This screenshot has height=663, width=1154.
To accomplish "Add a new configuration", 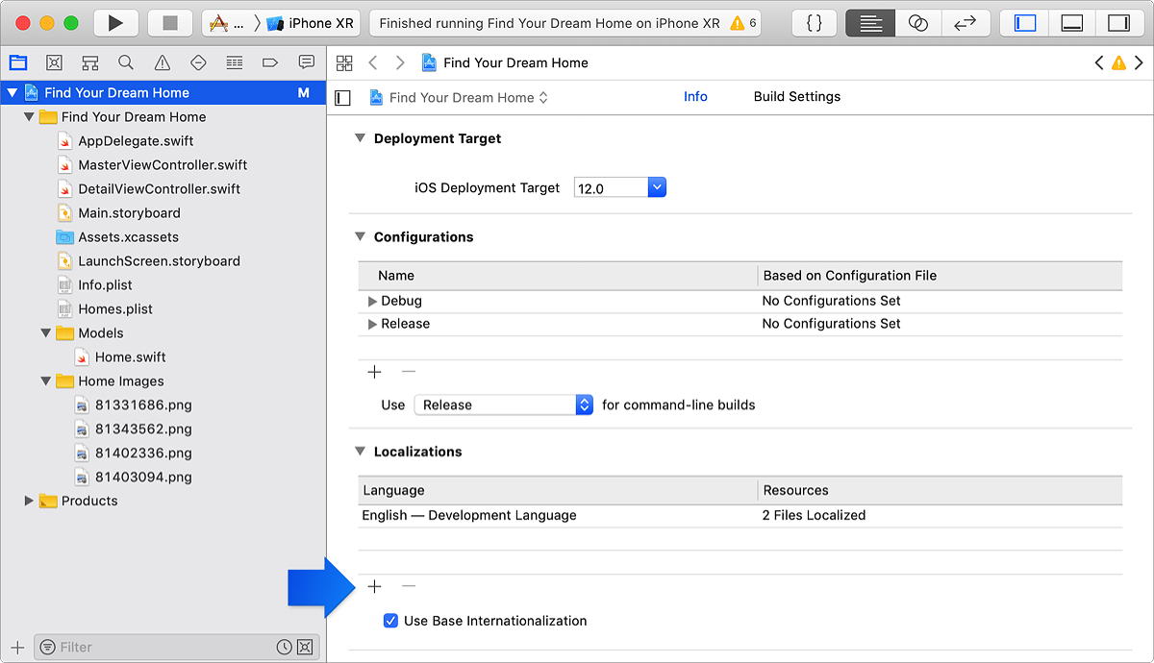I will pos(375,372).
